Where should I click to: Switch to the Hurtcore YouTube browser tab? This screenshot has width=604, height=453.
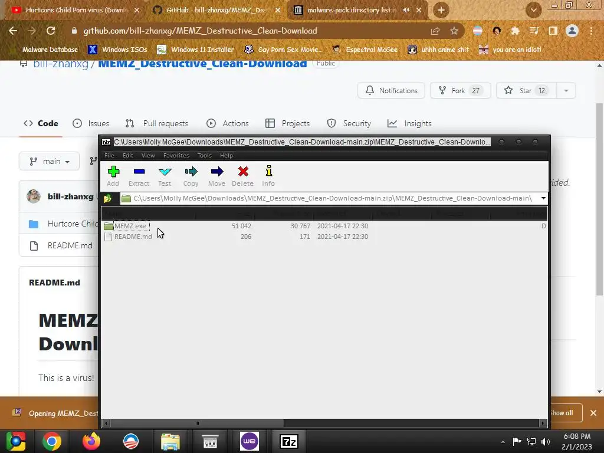(x=77, y=10)
